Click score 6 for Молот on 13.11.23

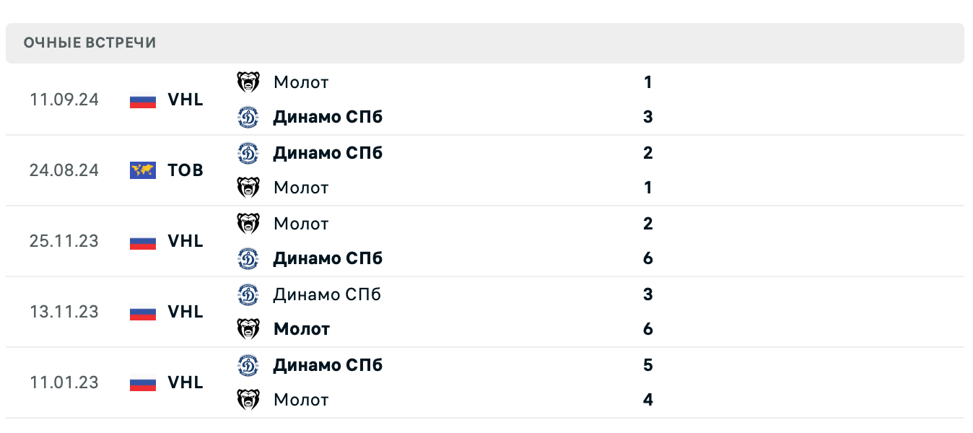(647, 329)
